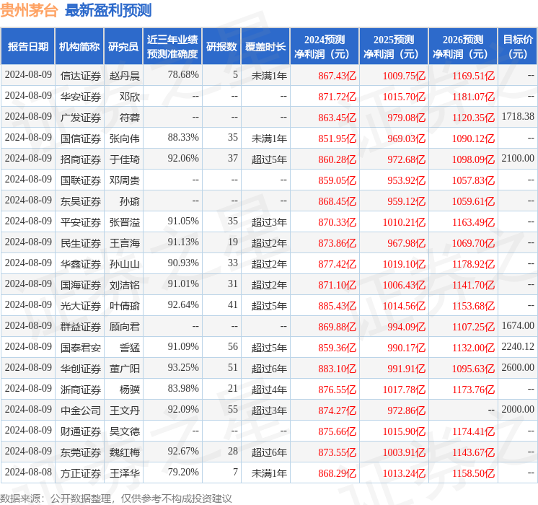Select the 国海证券 institution cell

(x=81, y=285)
